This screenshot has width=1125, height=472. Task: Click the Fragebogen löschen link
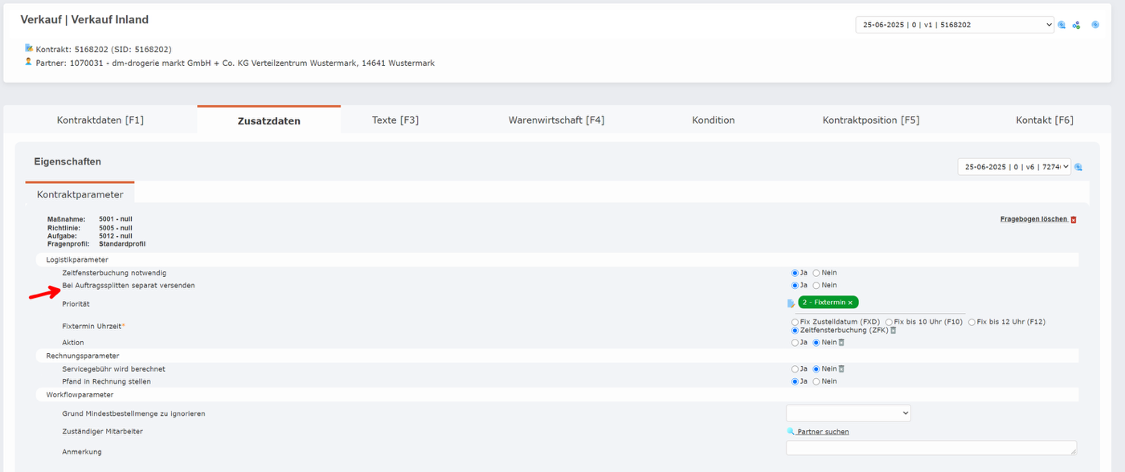pyautogui.click(x=1033, y=219)
